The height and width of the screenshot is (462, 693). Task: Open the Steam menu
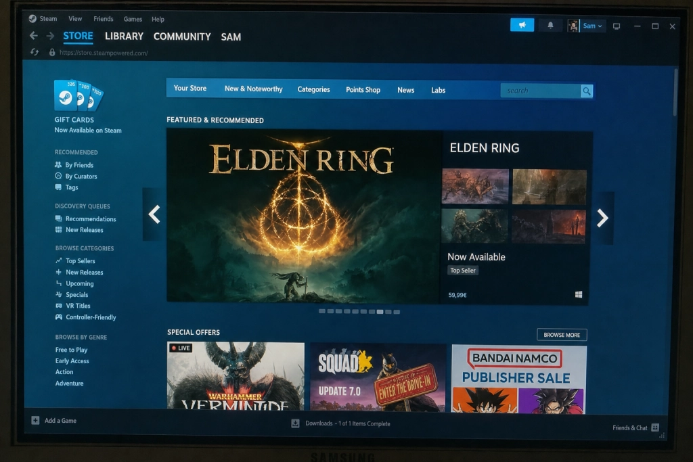(48, 18)
